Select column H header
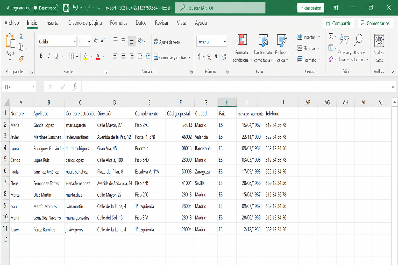Screen dimensions: 398x265 [227, 102]
